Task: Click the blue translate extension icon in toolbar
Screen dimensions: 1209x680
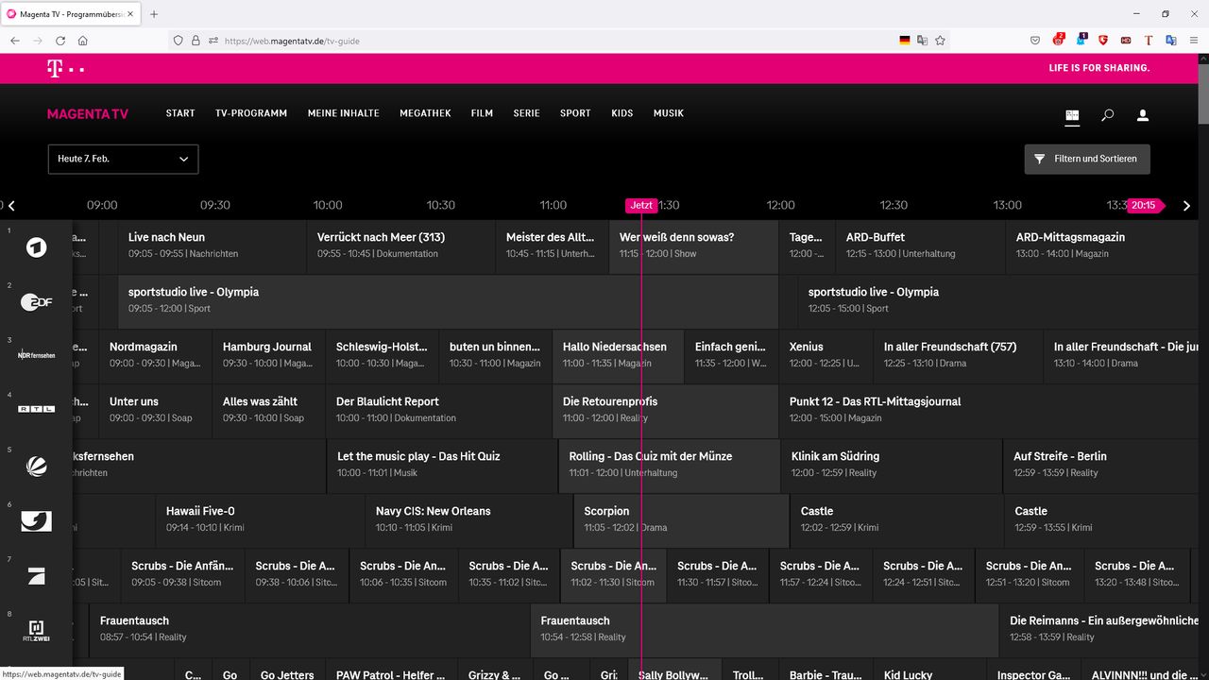Action: (1171, 41)
